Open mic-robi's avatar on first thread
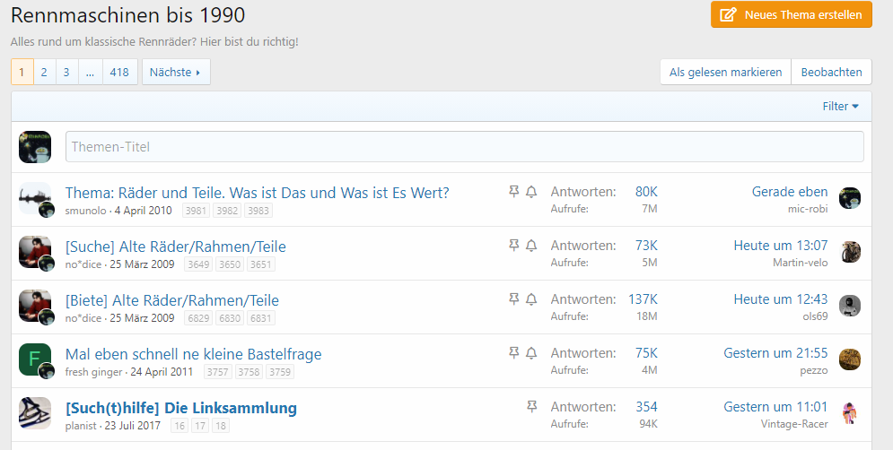The image size is (893, 450). 850,198
